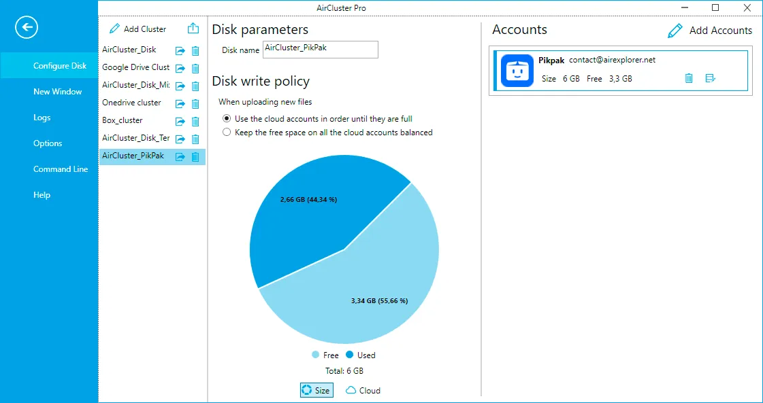Select AirCluster_Disk_Mi cluster name
This screenshot has width=763, height=403.
(135, 85)
